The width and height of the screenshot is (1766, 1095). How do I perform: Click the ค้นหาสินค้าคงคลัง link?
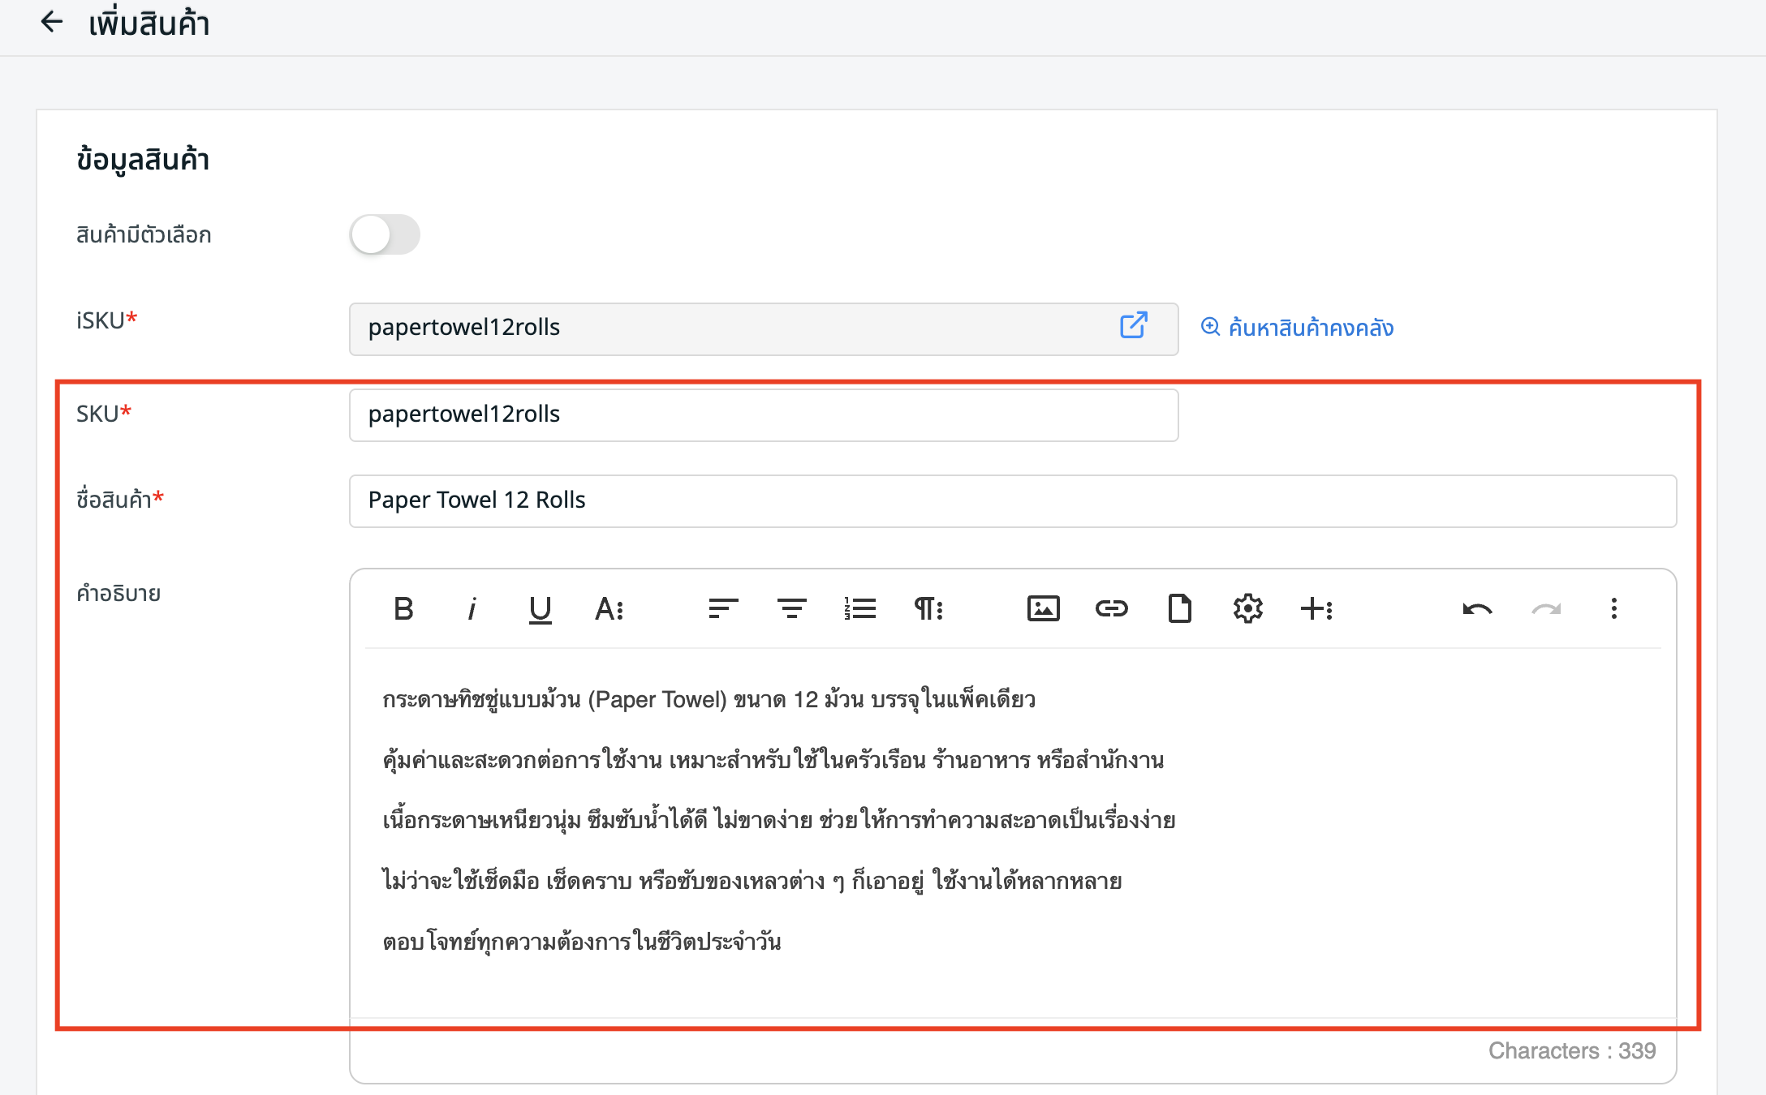pos(1297,328)
